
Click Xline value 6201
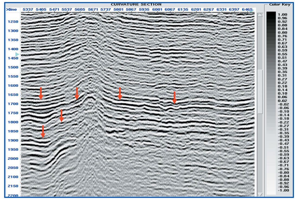tap(196, 9)
